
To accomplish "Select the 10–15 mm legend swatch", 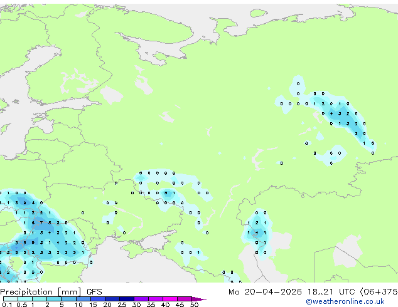I will (x=83, y=299).
